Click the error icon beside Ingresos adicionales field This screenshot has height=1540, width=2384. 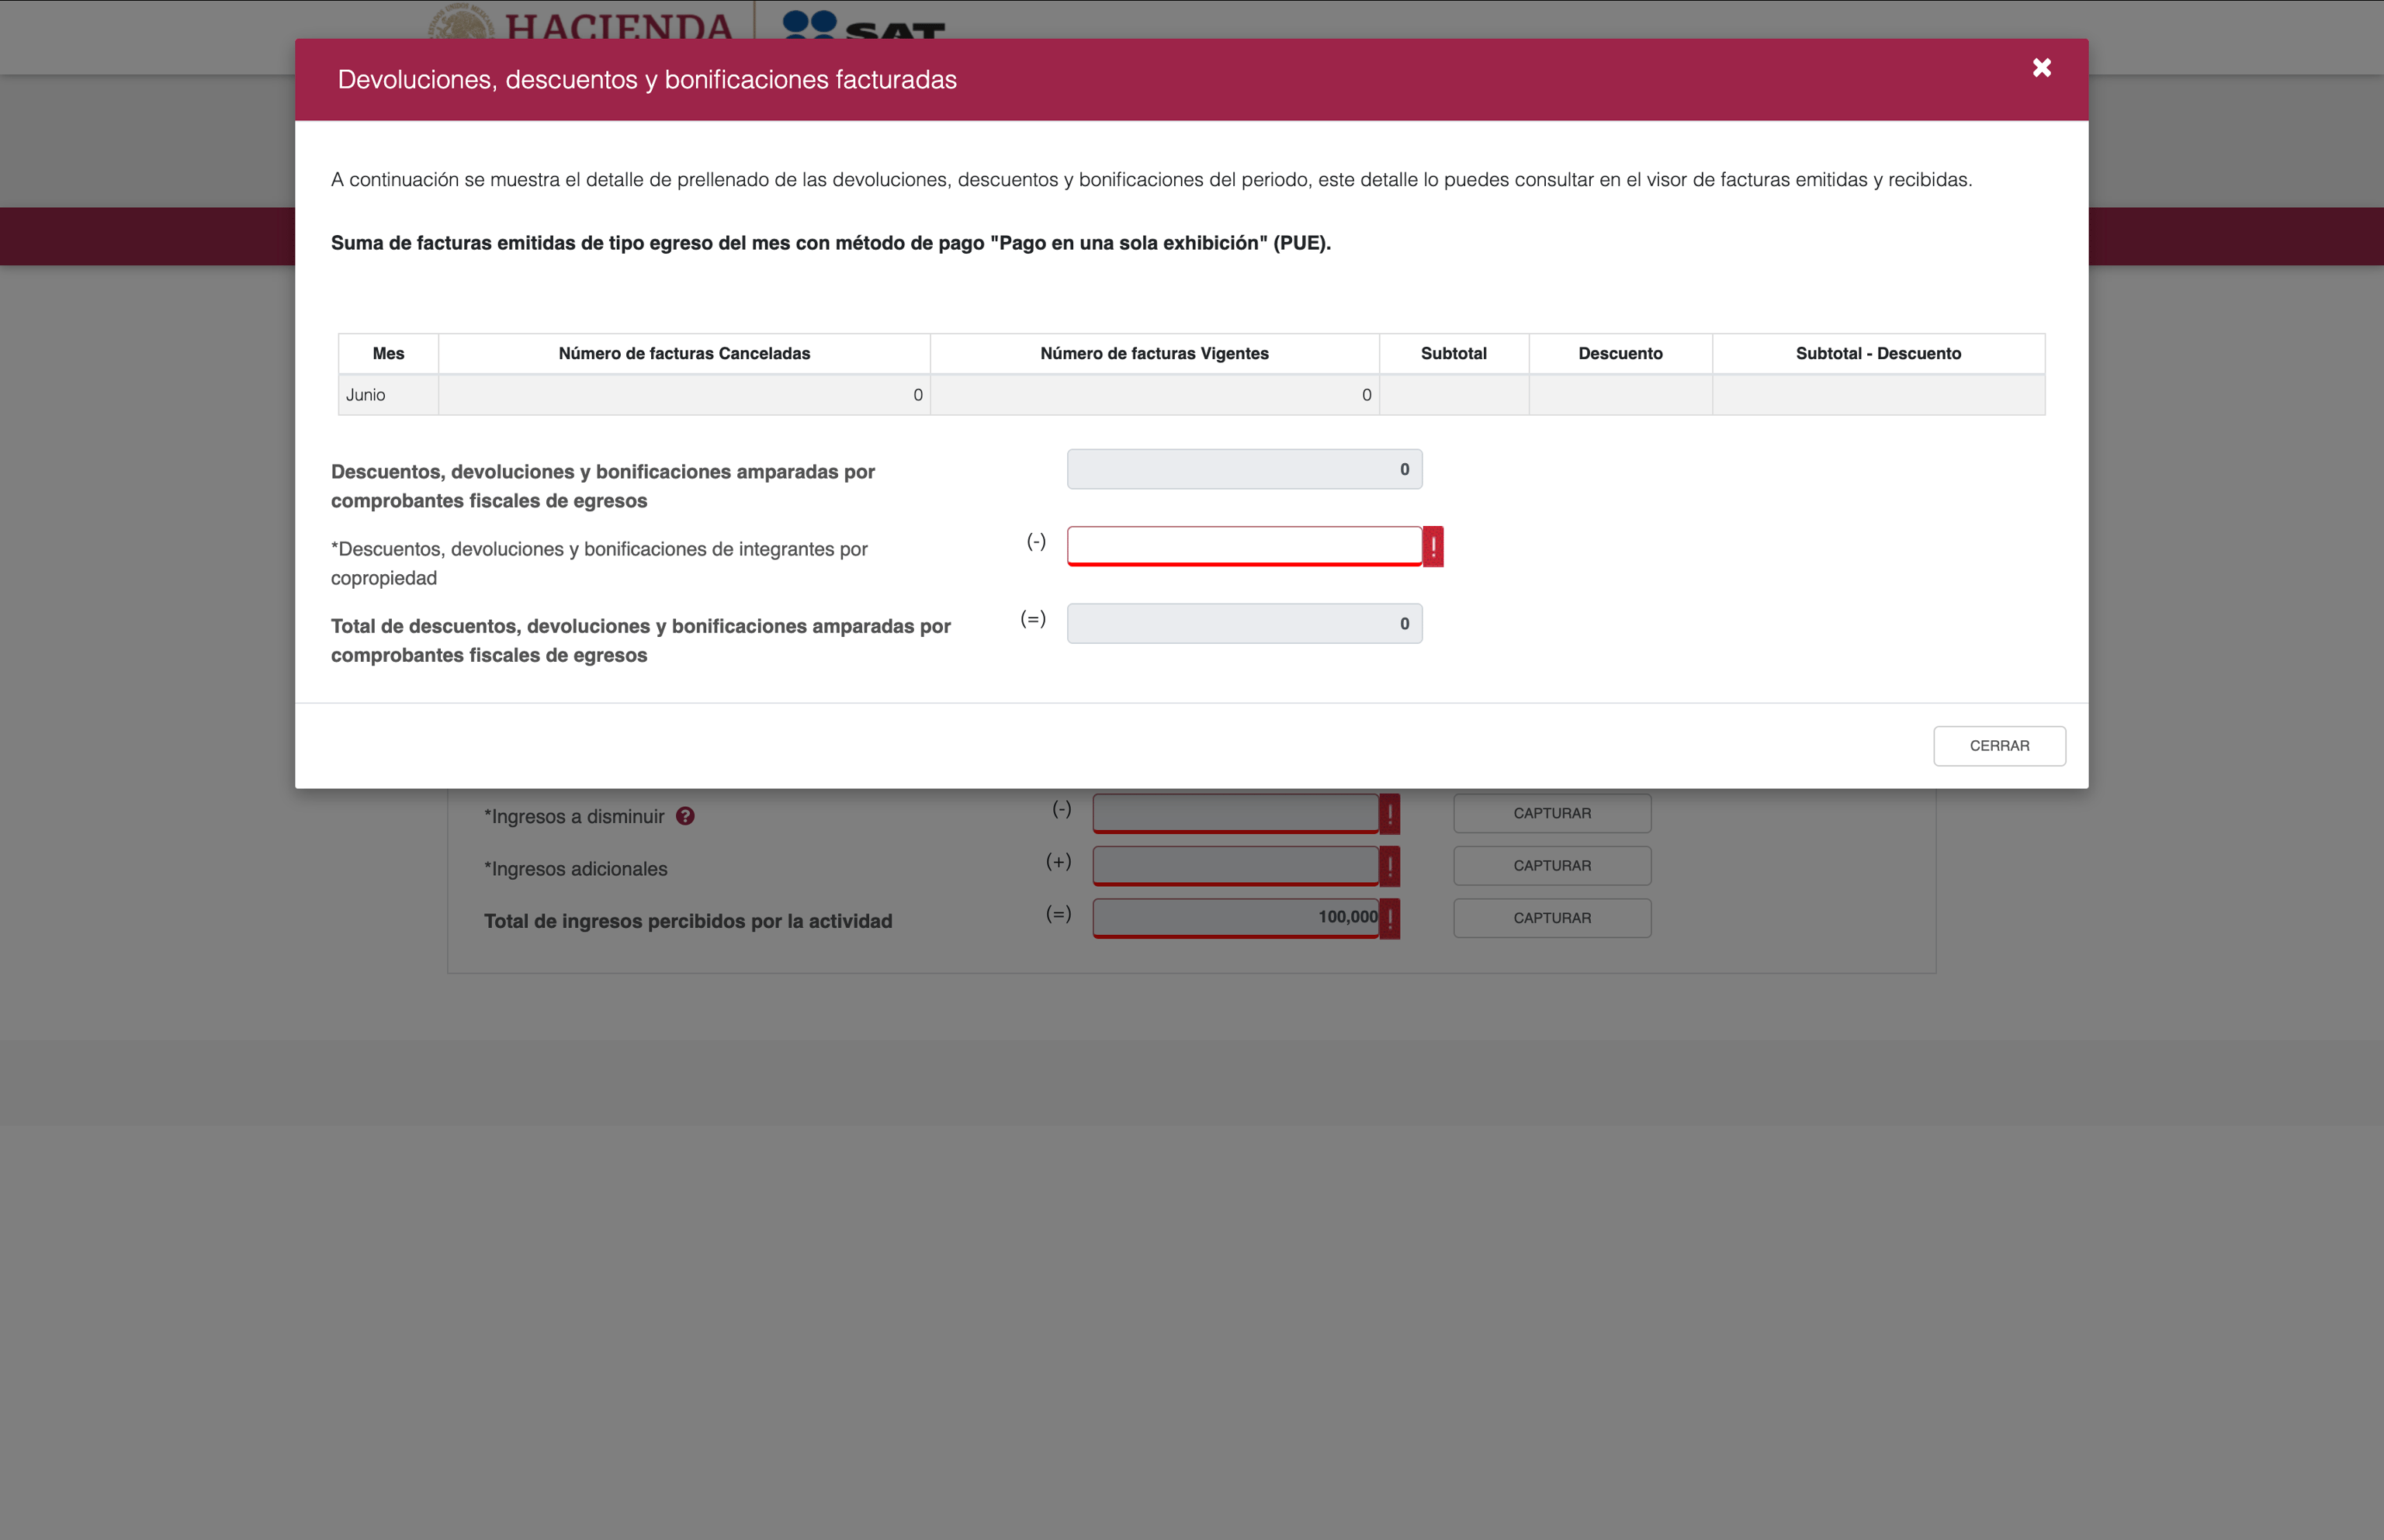pos(1389,866)
